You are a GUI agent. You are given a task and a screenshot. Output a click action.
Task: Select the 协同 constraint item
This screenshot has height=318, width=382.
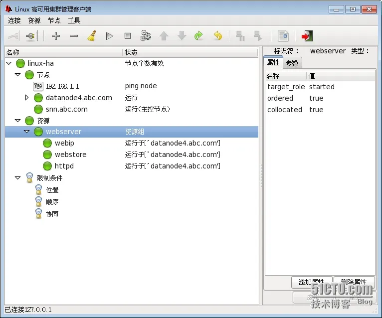(52, 214)
